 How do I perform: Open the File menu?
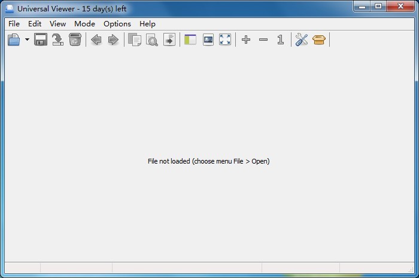point(14,24)
